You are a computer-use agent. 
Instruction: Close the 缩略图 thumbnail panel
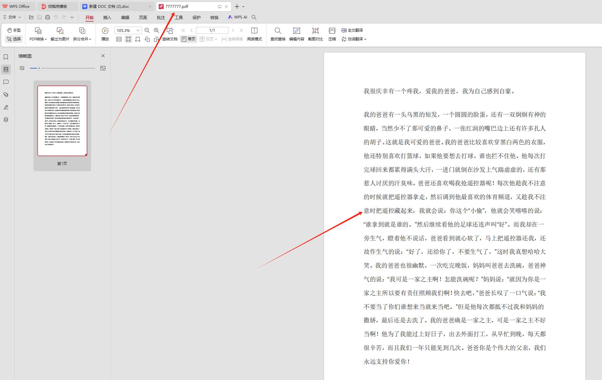pyautogui.click(x=103, y=56)
